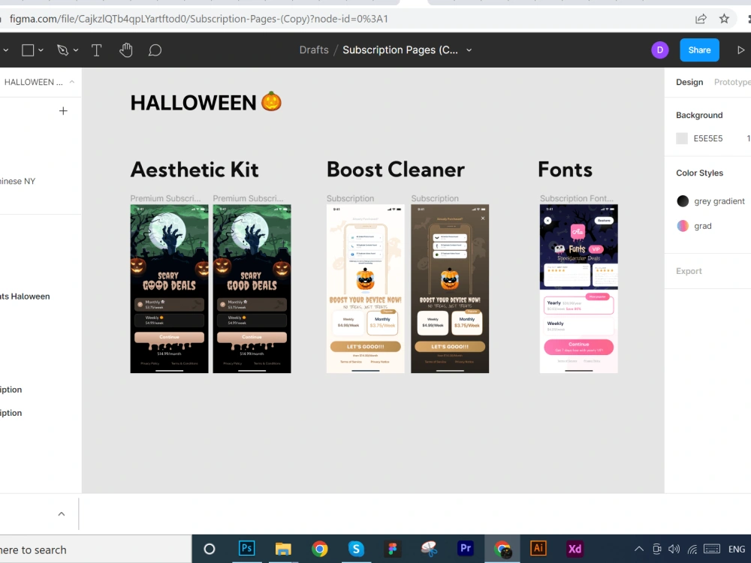Image resolution: width=751 pixels, height=563 pixels.
Task: Open Illustrator from the taskbar
Action: [x=538, y=549]
